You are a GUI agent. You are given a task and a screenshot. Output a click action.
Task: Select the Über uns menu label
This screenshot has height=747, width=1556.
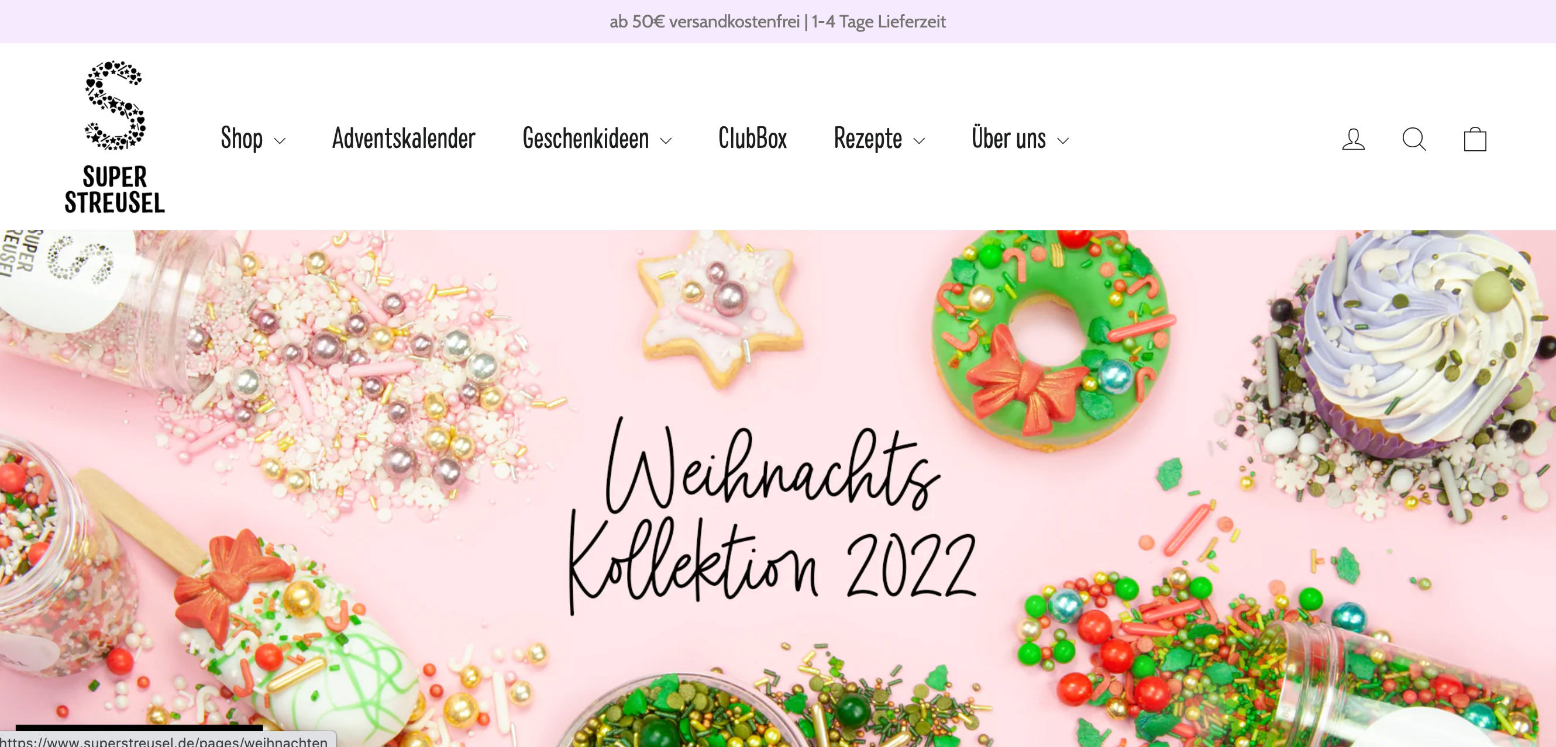pyautogui.click(x=1008, y=137)
